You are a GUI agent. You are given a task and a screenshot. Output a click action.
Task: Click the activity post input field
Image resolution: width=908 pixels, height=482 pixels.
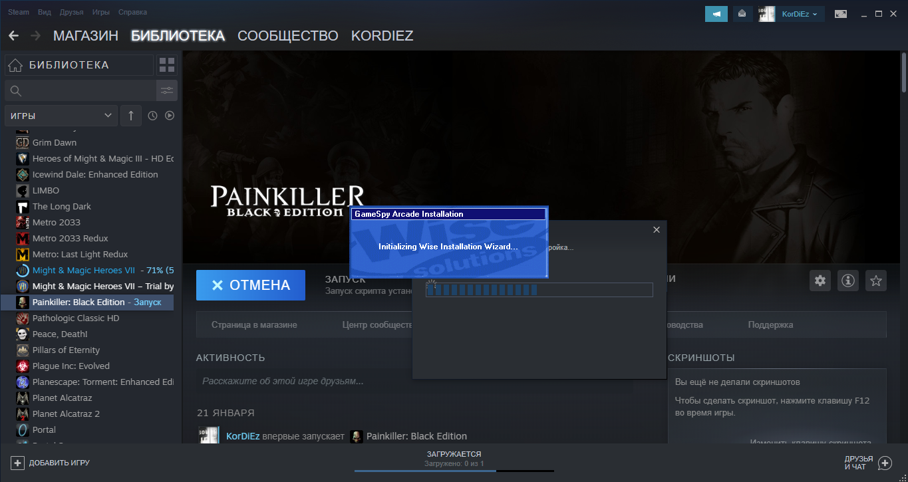tap(414, 382)
